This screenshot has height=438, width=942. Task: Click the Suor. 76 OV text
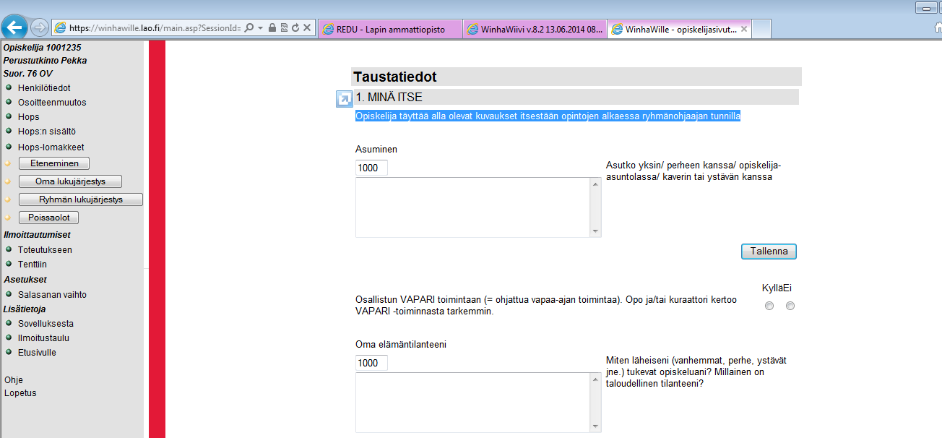(28, 74)
